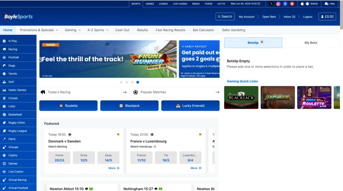Open Mega Fire Blaze Roulette Live thumbnail
This screenshot has width=343, height=191.
(x=314, y=97)
